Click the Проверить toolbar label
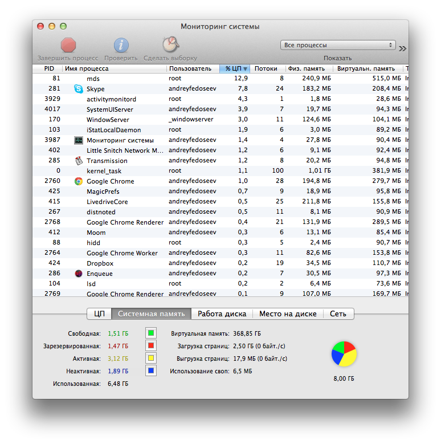441x444 pixels. pyautogui.click(x=121, y=58)
